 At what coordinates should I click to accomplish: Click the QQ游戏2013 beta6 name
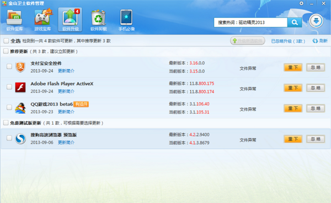(51, 104)
